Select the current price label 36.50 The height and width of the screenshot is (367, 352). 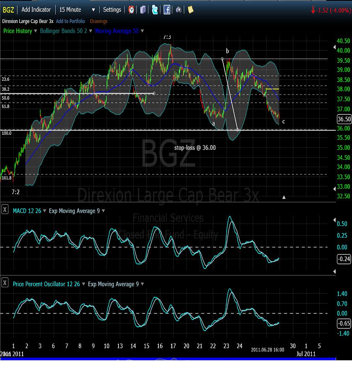[344, 119]
